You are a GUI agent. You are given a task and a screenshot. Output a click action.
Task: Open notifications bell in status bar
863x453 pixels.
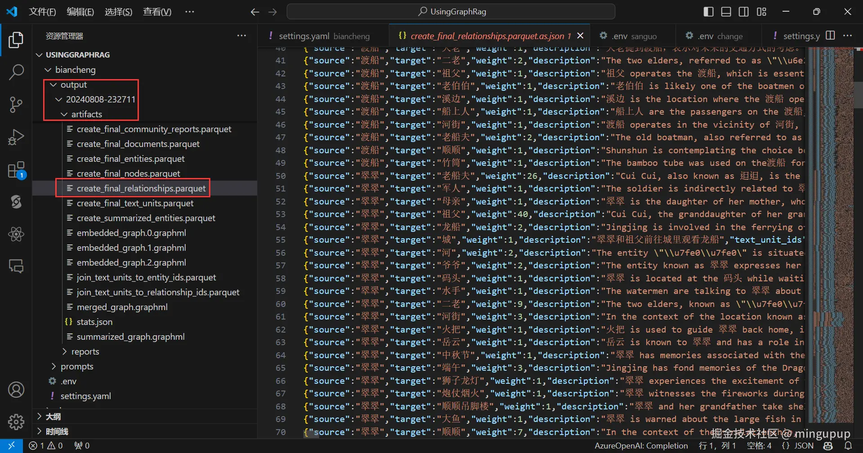[x=848, y=446]
